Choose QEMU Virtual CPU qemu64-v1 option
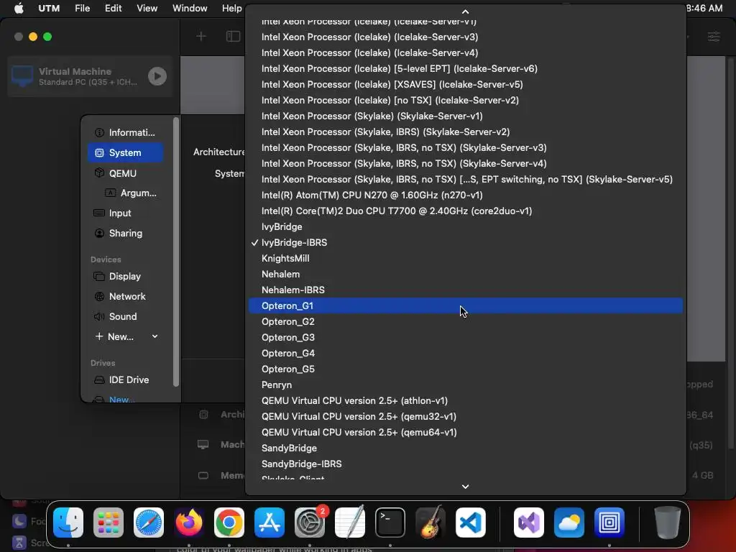This screenshot has width=736, height=552. 465,432
